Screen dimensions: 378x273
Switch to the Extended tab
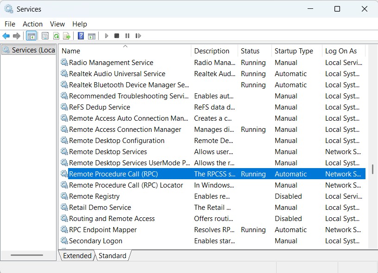[x=77, y=256]
